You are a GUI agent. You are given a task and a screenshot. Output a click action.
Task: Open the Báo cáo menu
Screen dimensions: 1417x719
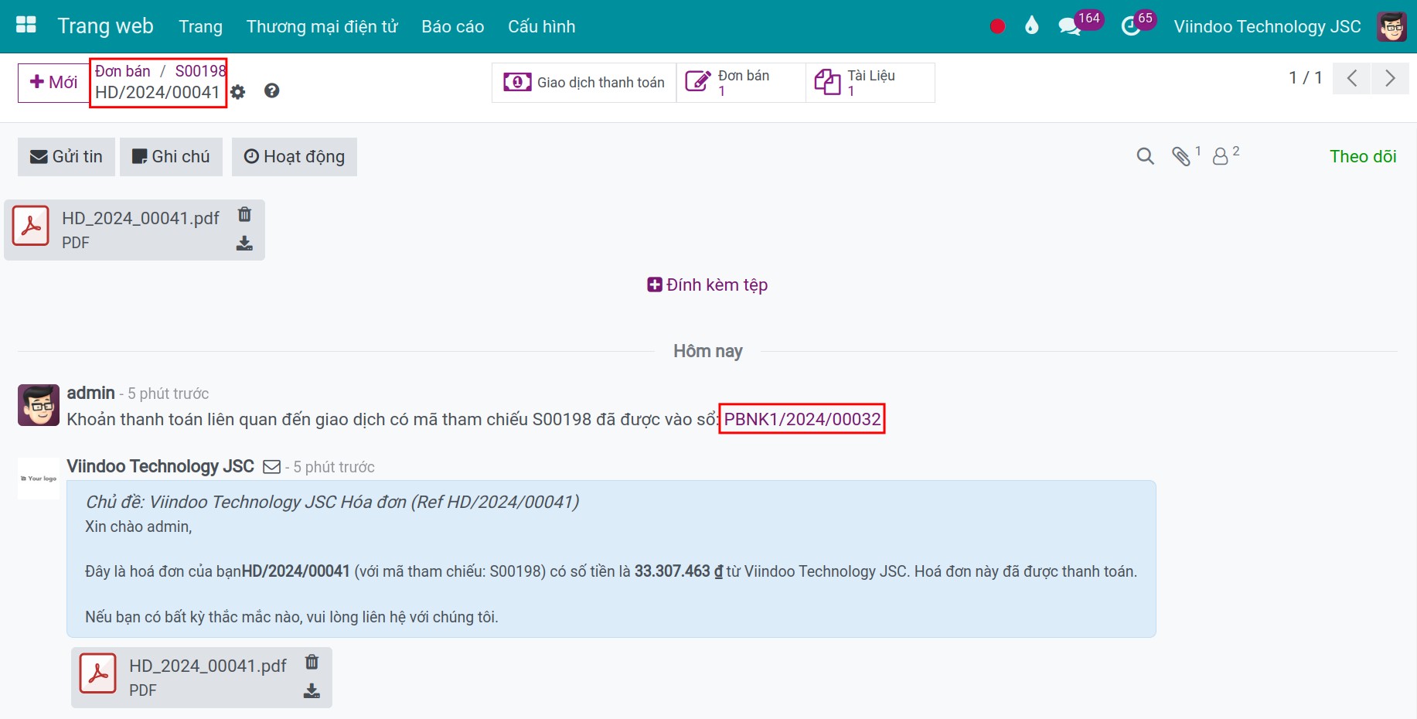tap(452, 26)
